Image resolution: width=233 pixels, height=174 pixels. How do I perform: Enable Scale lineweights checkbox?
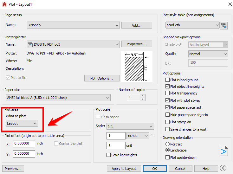coord(109,155)
